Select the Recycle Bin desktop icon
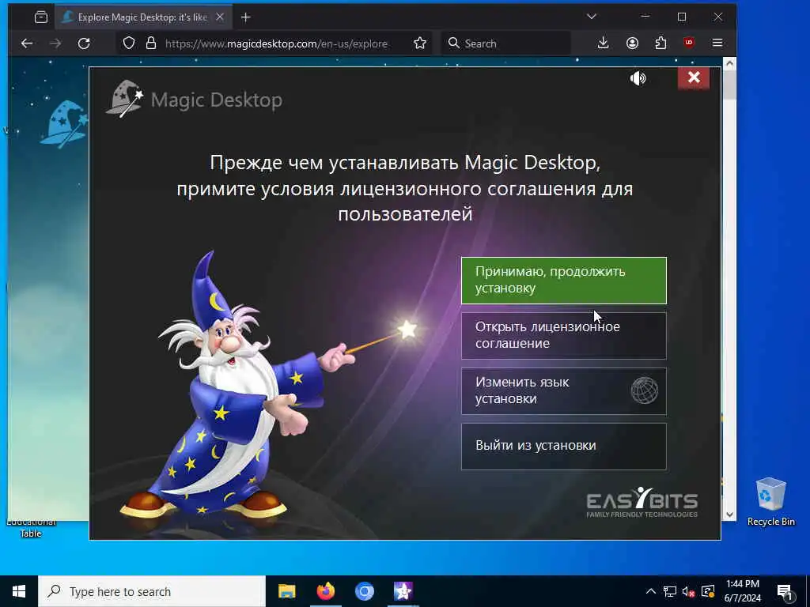The width and height of the screenshot is (810, 607). (x=770, y=502)
